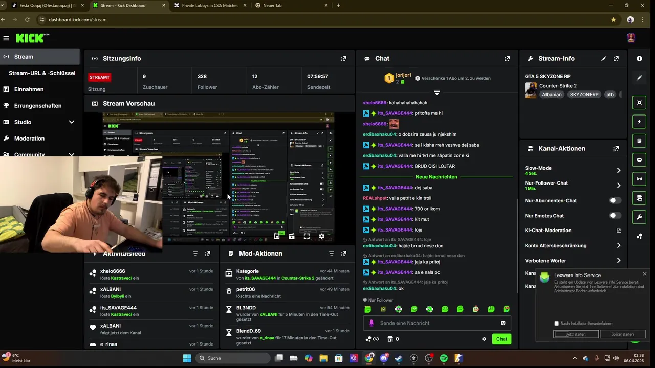Click the wrench icon in the right sidebar
Screen dimensions: 655x368
pyautogui.click(x=639, y=217)
